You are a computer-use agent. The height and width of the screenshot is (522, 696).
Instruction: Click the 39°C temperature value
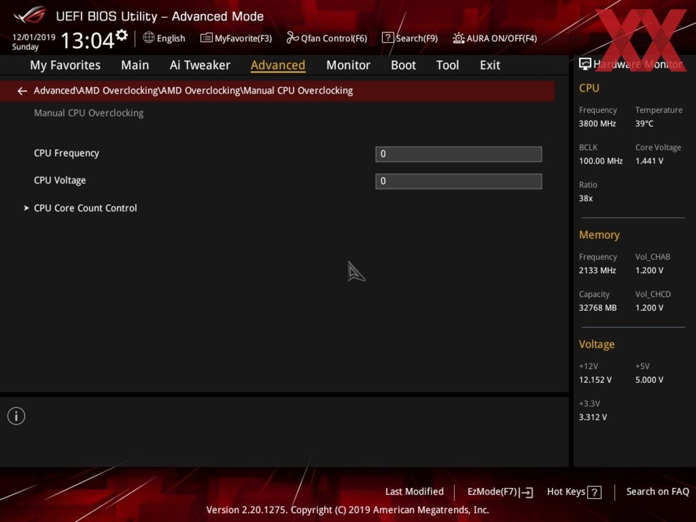[x=644, y=123]
